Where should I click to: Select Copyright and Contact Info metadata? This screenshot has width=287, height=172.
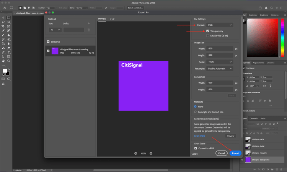tap(196, 112)
